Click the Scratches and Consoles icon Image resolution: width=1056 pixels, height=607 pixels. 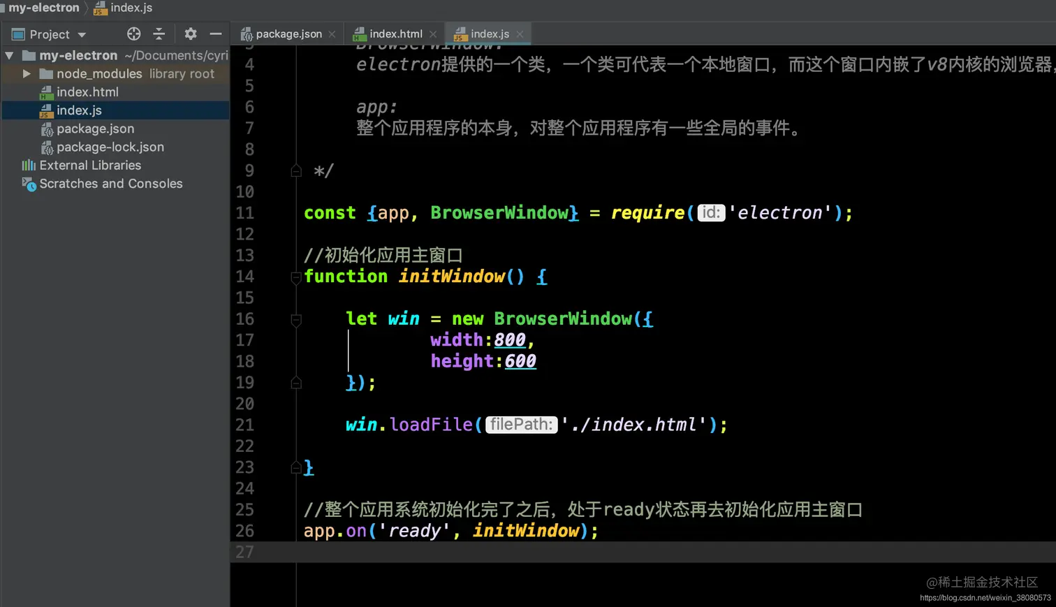[x=29, y=184]
